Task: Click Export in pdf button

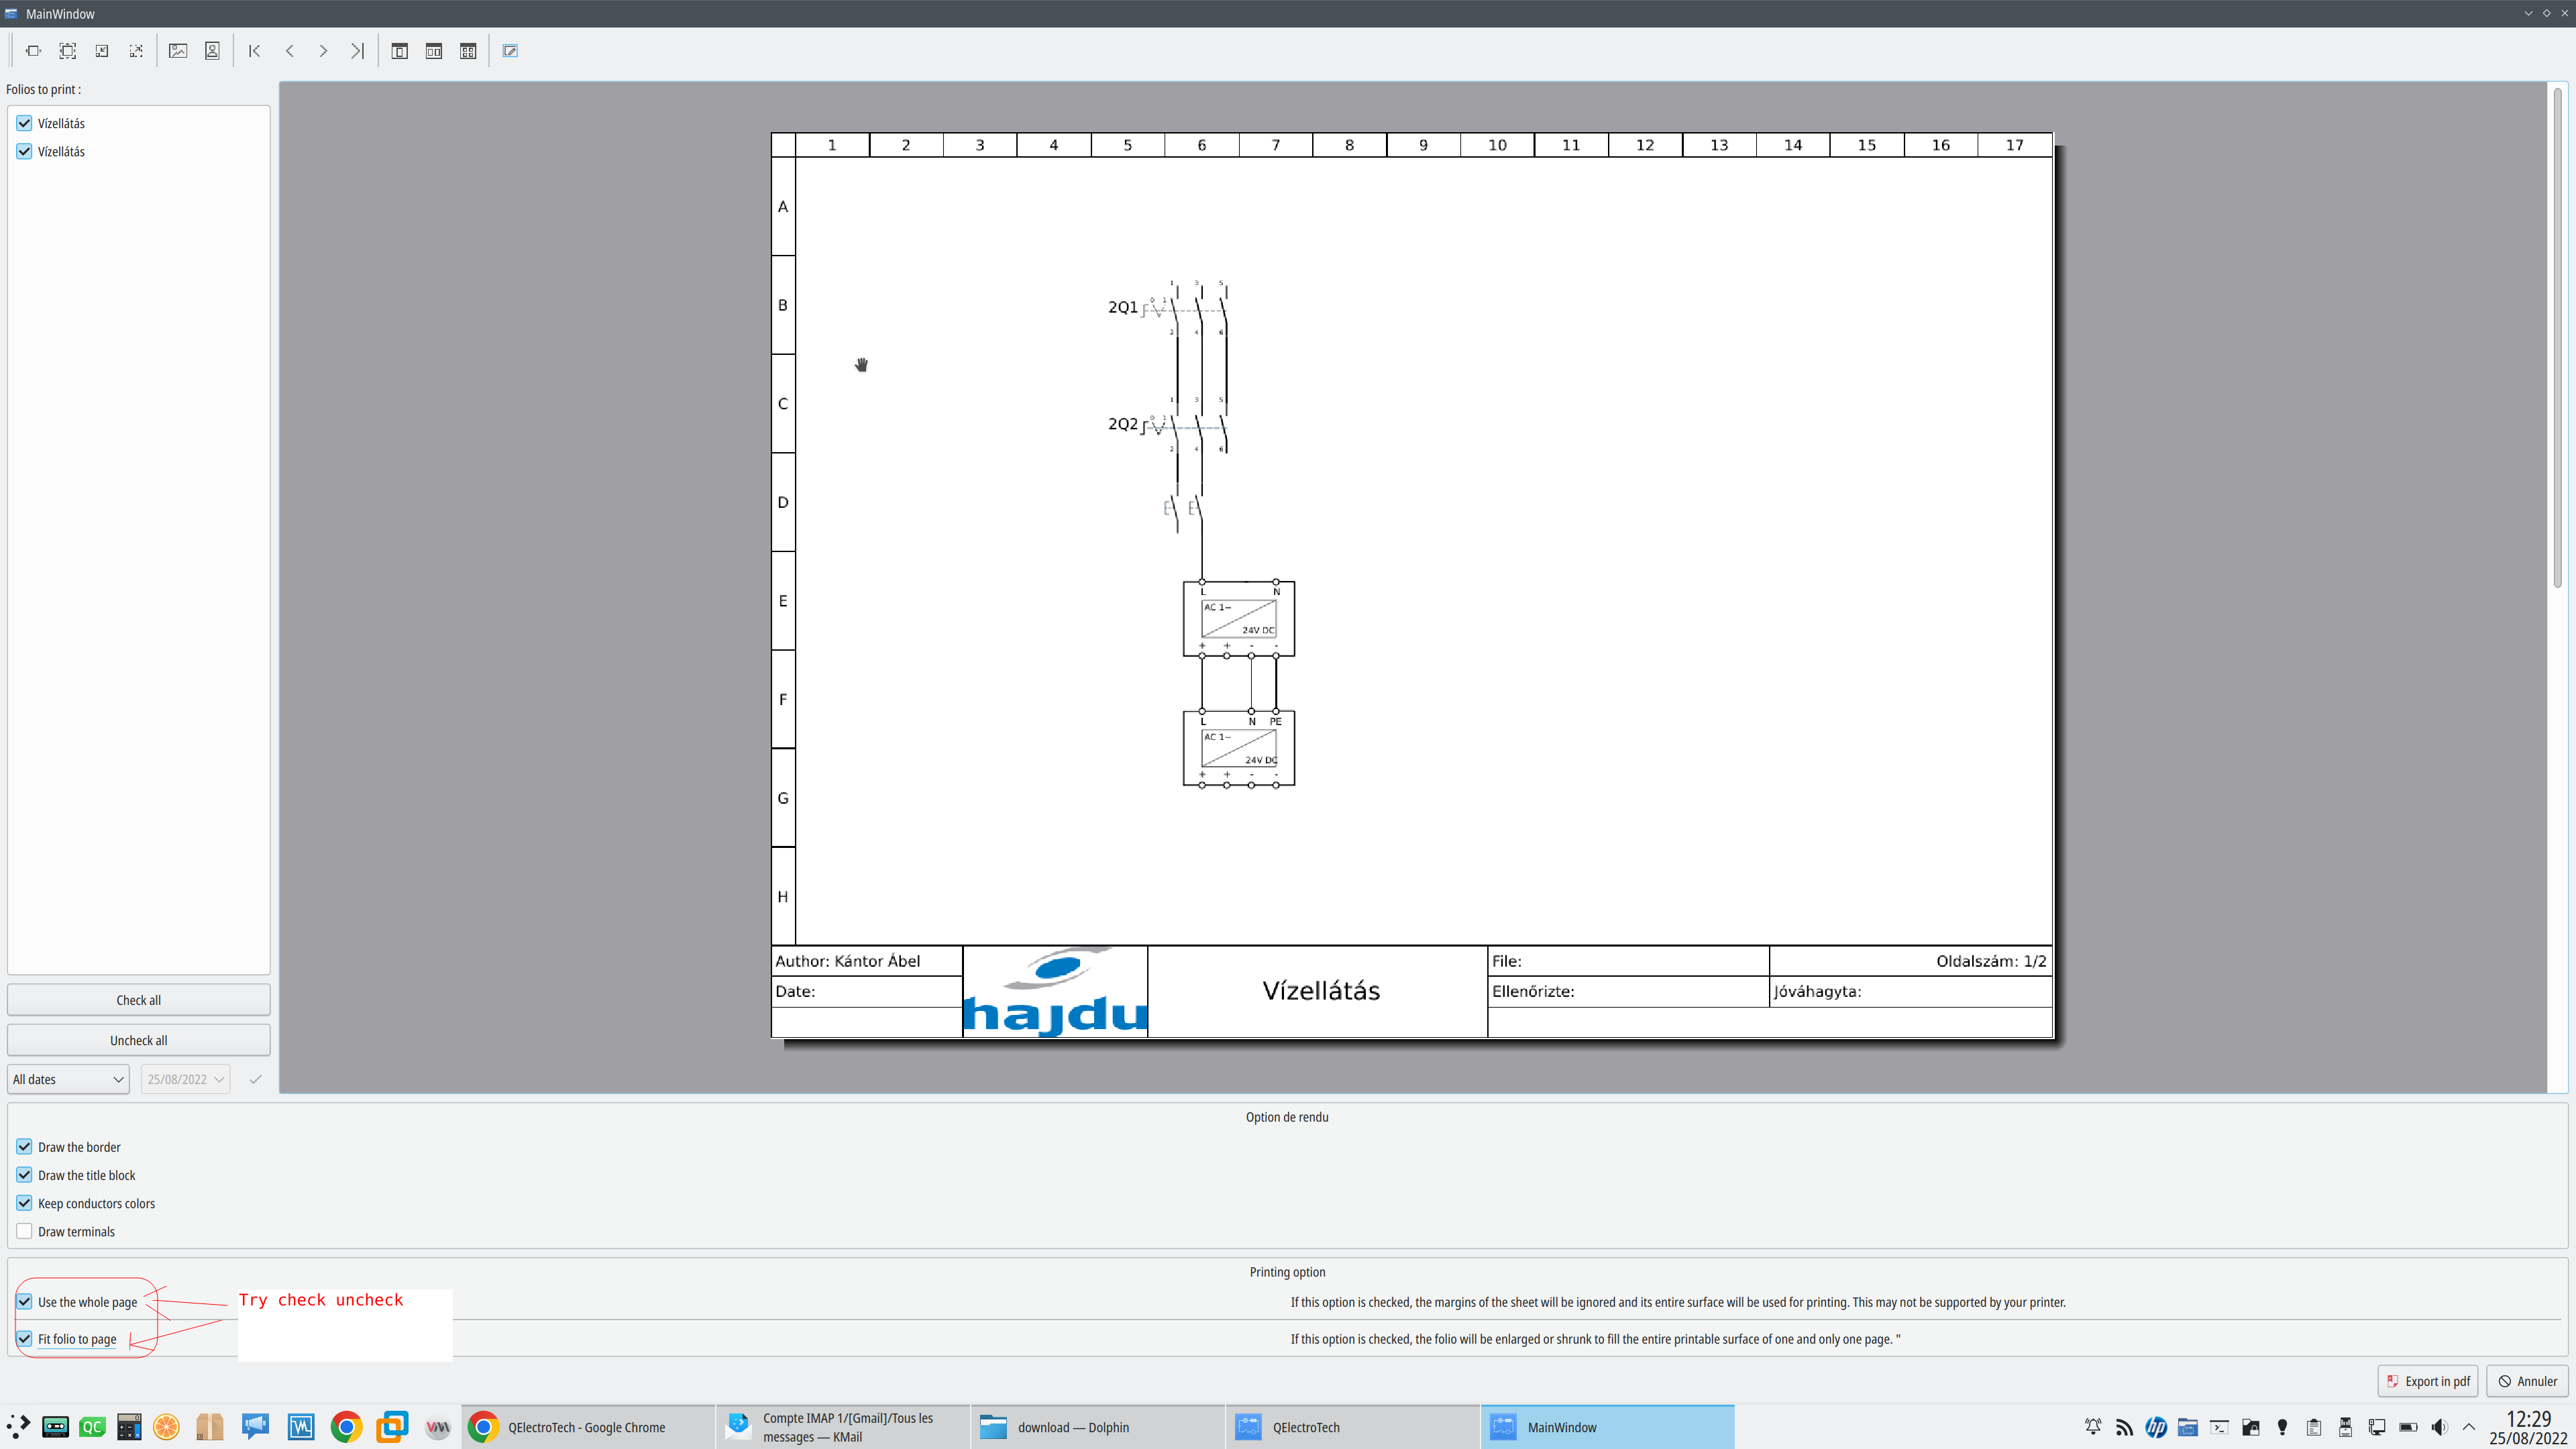Action: [x=2427, y=1381]
